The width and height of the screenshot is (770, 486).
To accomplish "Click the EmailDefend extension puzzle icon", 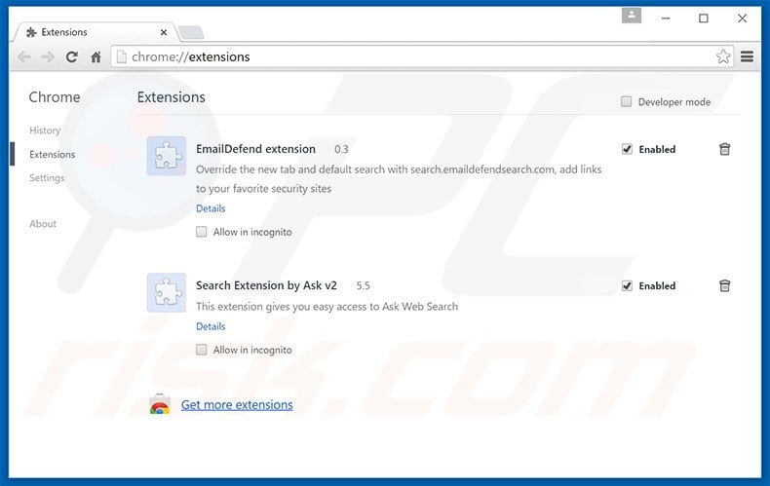I will 167,156.
